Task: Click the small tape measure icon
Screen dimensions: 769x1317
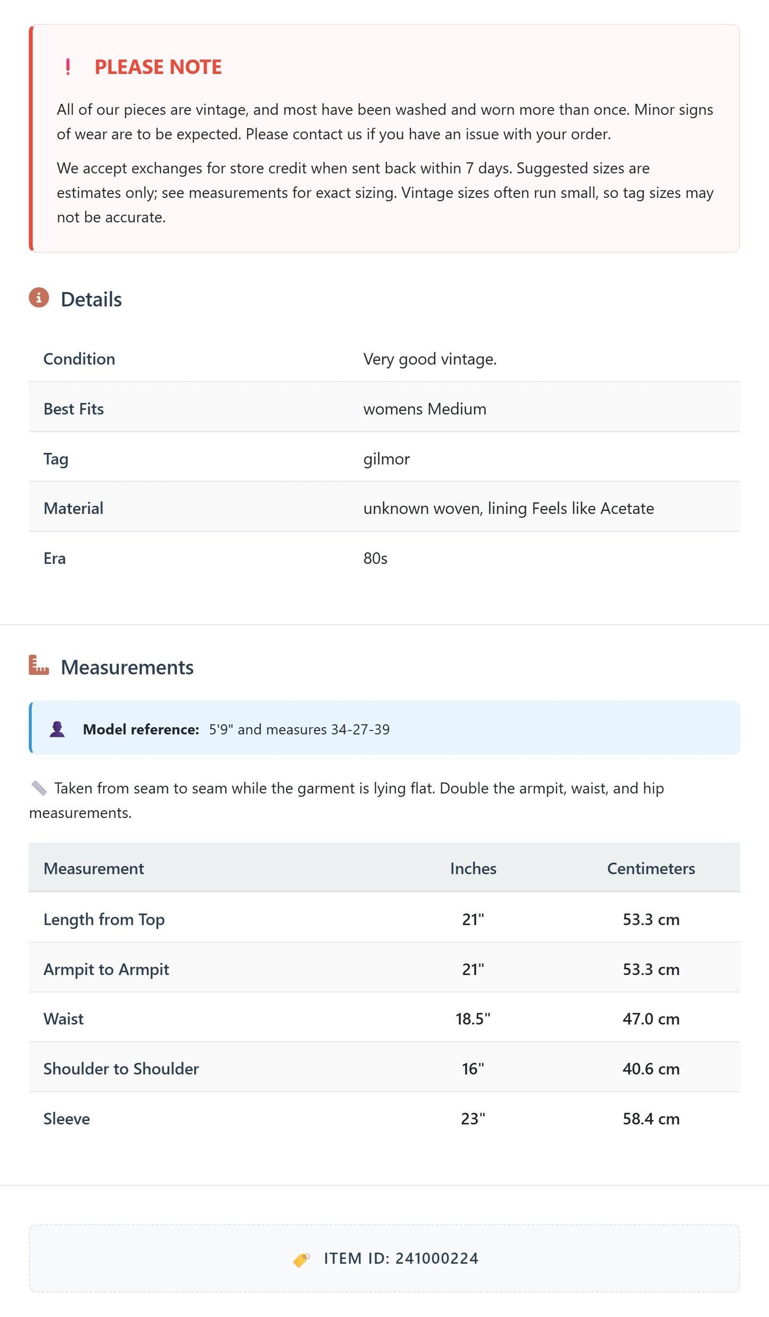Action: 39,788
